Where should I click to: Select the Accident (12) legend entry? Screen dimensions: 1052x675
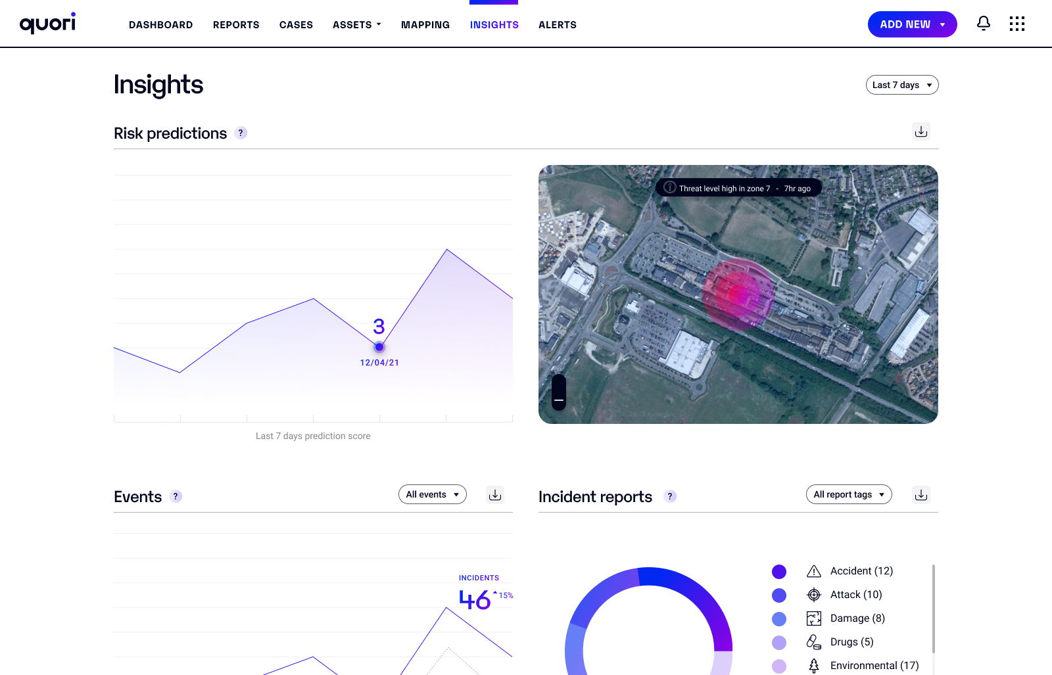tap(861, 571)
